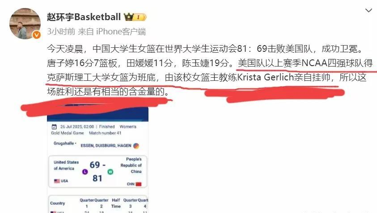377x213 pixels.
Task: Click the USA flag icon
Action: click(57, 181)
